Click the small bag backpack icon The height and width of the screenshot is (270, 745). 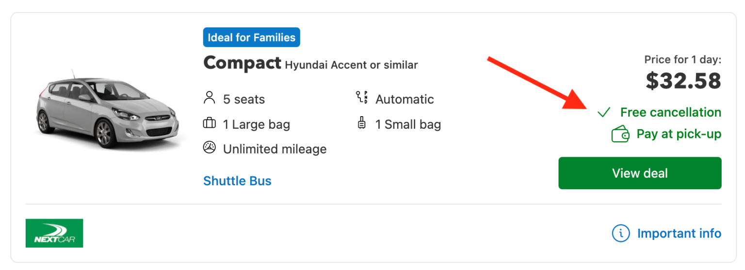coord(361,123)
